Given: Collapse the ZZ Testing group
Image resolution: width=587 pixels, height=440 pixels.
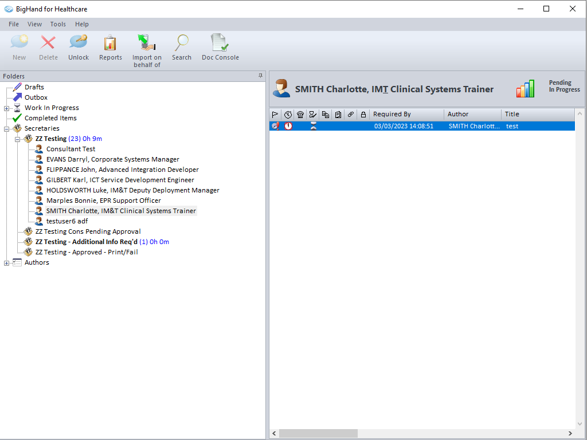Looking at the screenshot, I should click(x=17, y=140).
